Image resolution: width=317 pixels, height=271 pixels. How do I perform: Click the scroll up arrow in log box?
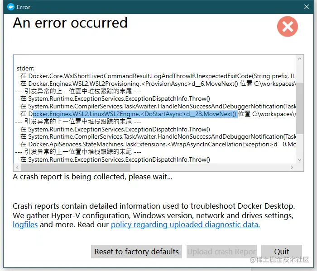tap(300, 59)
